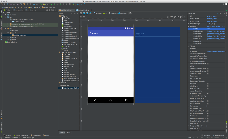Switch to the Problems view tab
The width and height of the screenshot is (228, 139).
pyautogui.click(x=29, y=10)
